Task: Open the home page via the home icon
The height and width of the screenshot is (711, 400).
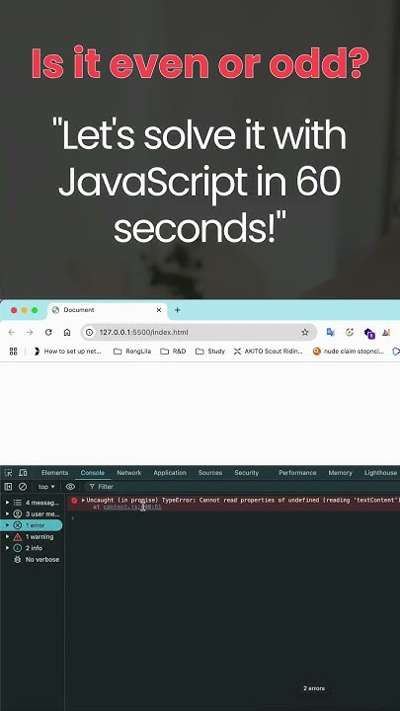Action: coord(67,333)
